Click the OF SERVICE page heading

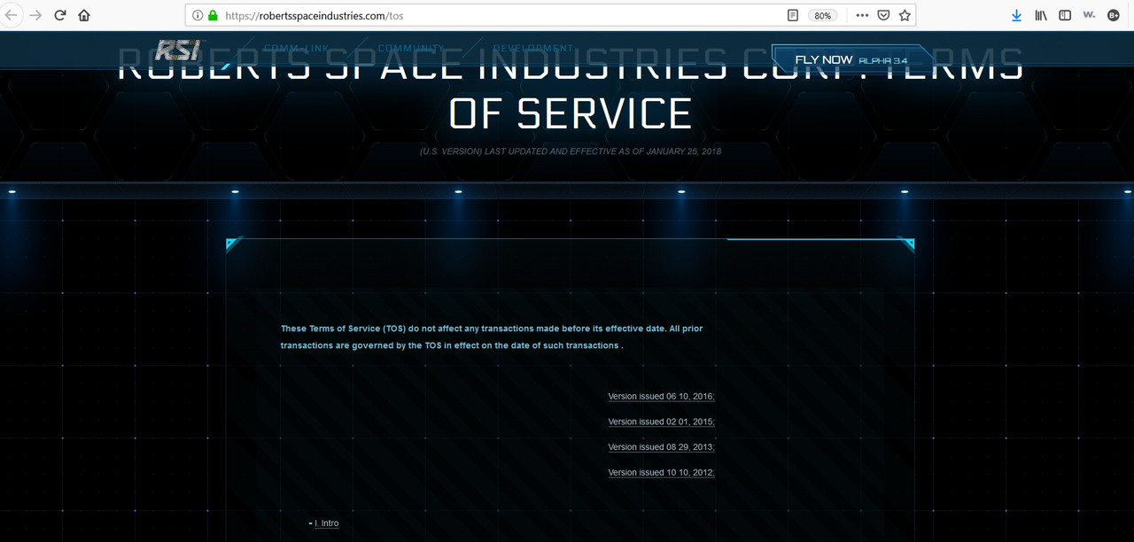pyautogui.click(x=571, y=113)
